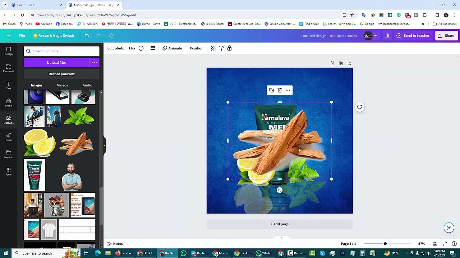Open the line weight menu icon
The image size is (460, 258).
point(153,48)
